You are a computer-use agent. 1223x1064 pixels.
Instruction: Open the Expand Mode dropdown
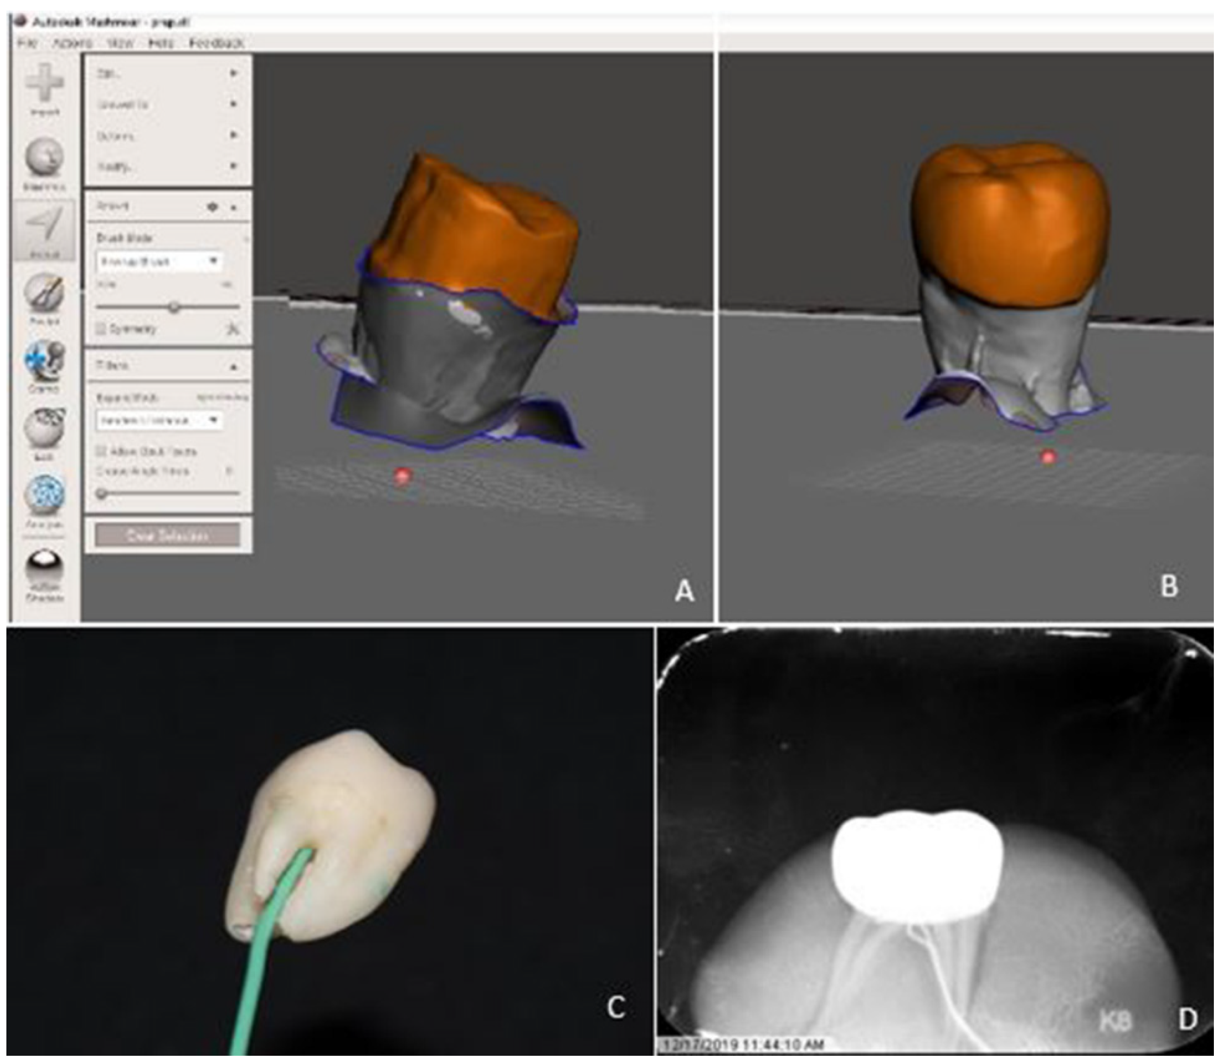[159, 420]
